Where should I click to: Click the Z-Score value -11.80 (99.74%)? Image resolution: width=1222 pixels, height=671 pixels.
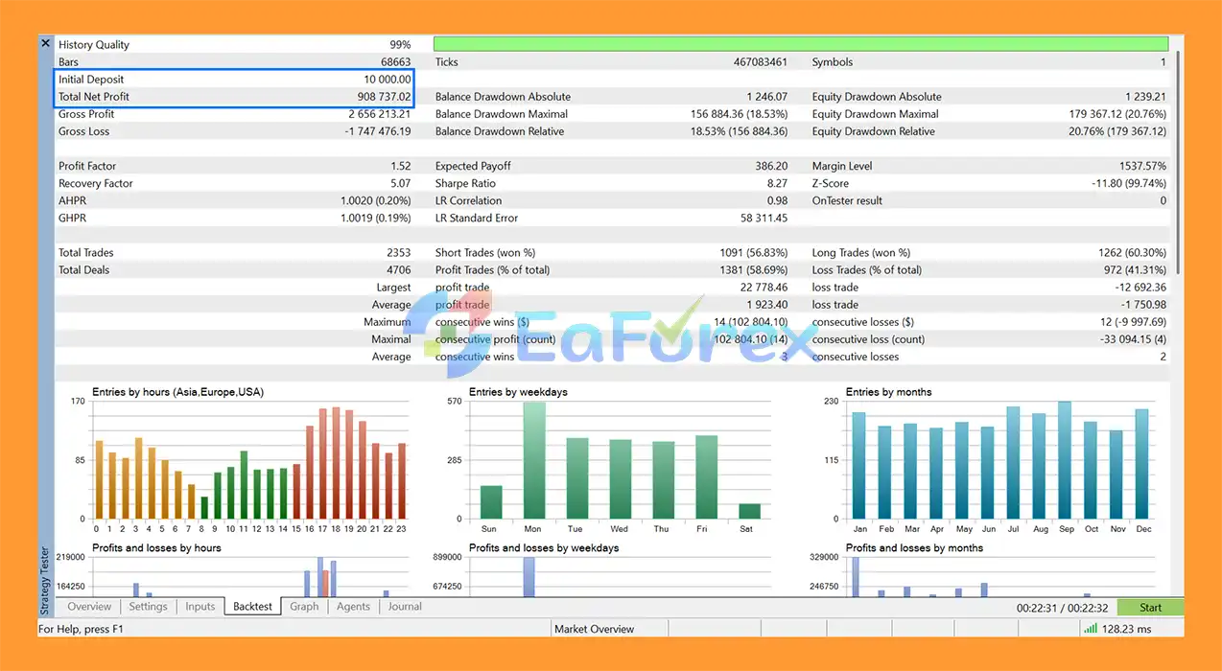tap(1129, 183)
